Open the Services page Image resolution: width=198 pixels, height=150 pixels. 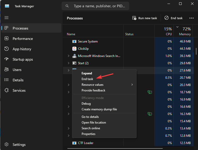[x=31, y=90]
